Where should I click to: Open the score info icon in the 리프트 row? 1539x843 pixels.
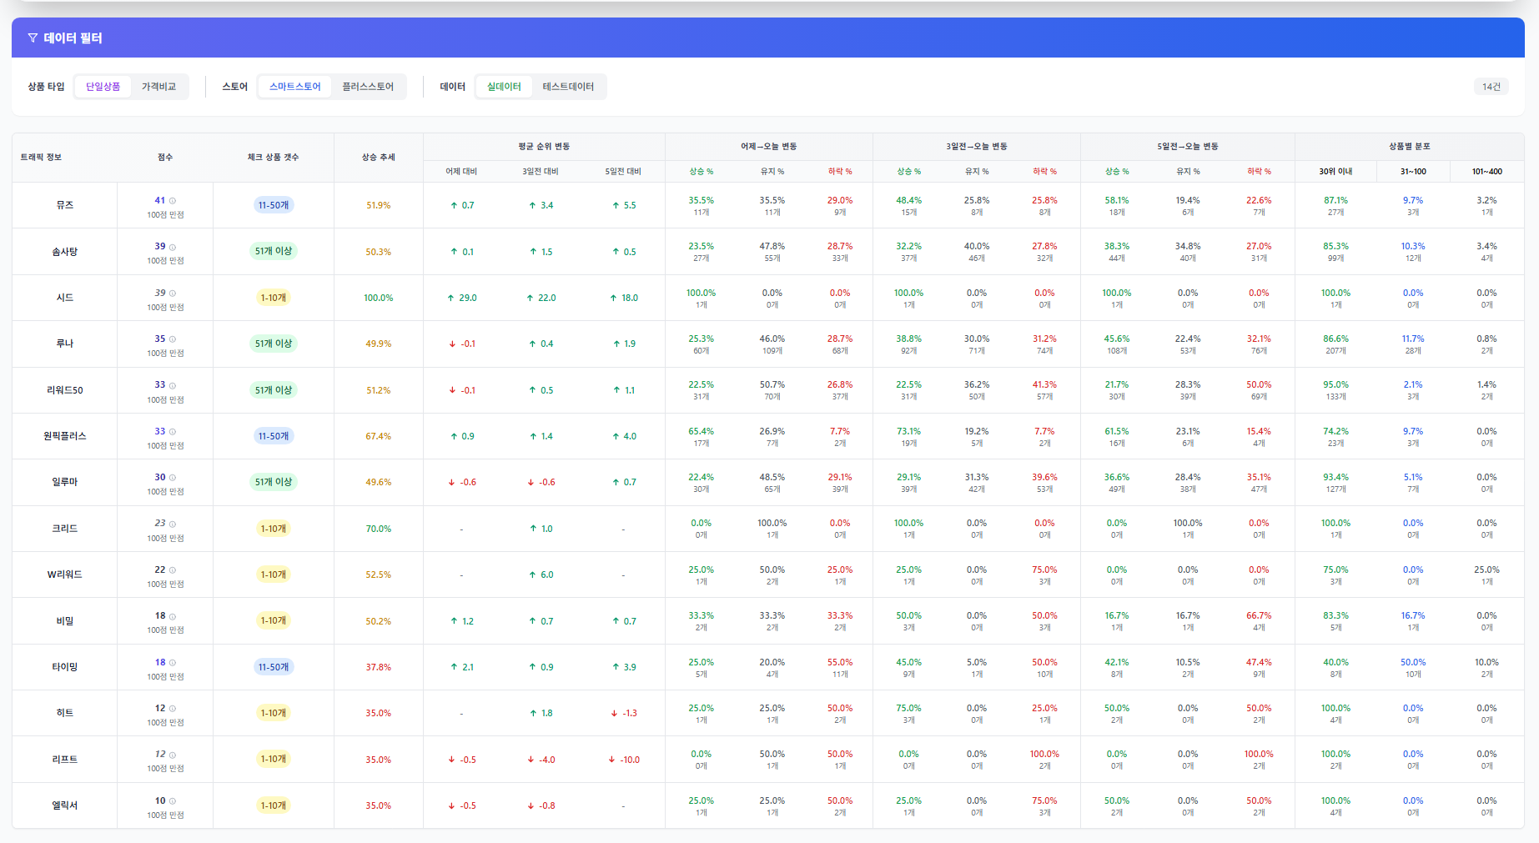coord(173,755)
